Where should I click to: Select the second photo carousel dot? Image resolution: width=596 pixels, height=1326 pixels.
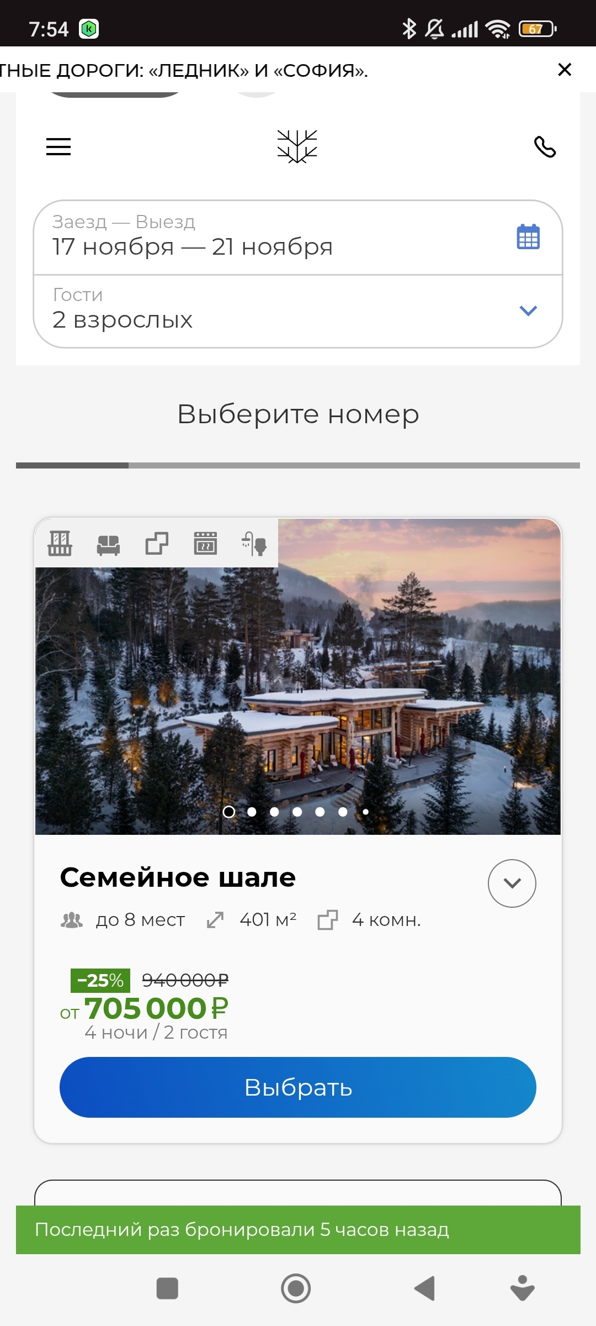[x=252, y=812]
